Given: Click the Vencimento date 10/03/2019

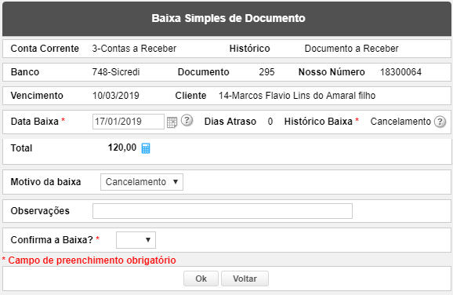Looking at the screenshot, I should 116,96.
